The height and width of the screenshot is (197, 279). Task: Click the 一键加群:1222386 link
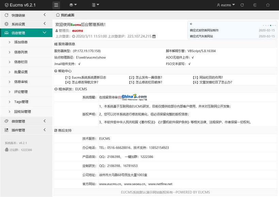(139, 157)
